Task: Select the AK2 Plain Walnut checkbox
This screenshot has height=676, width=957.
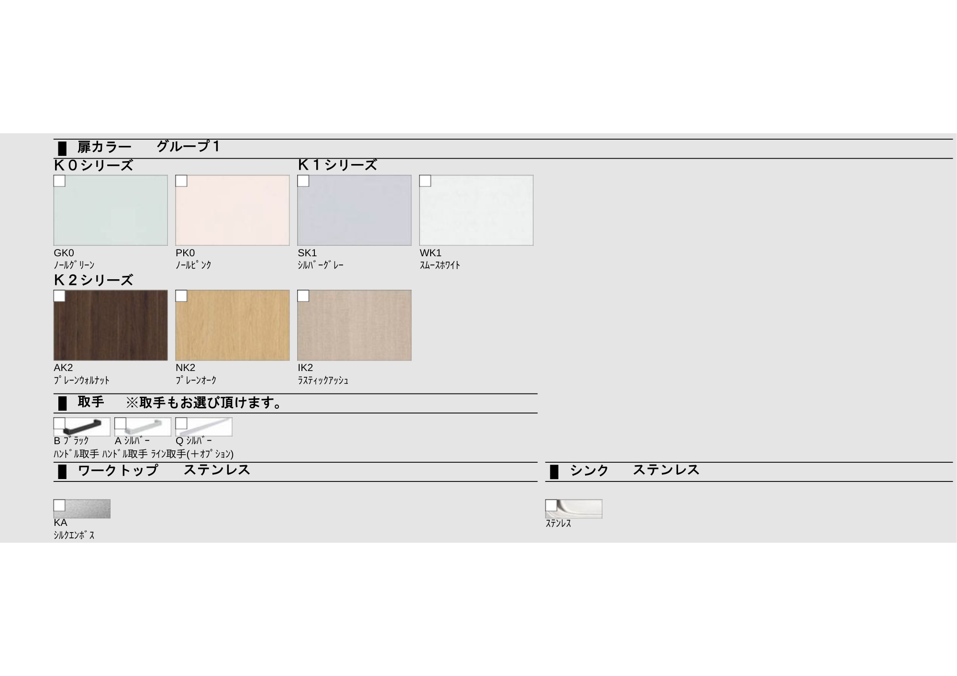Action: (x=59, y=296)
